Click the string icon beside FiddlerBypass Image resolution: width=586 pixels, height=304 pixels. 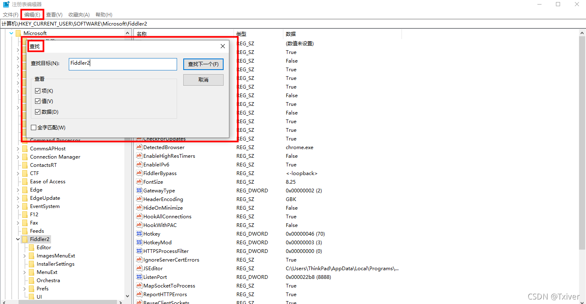coord(139,173)
